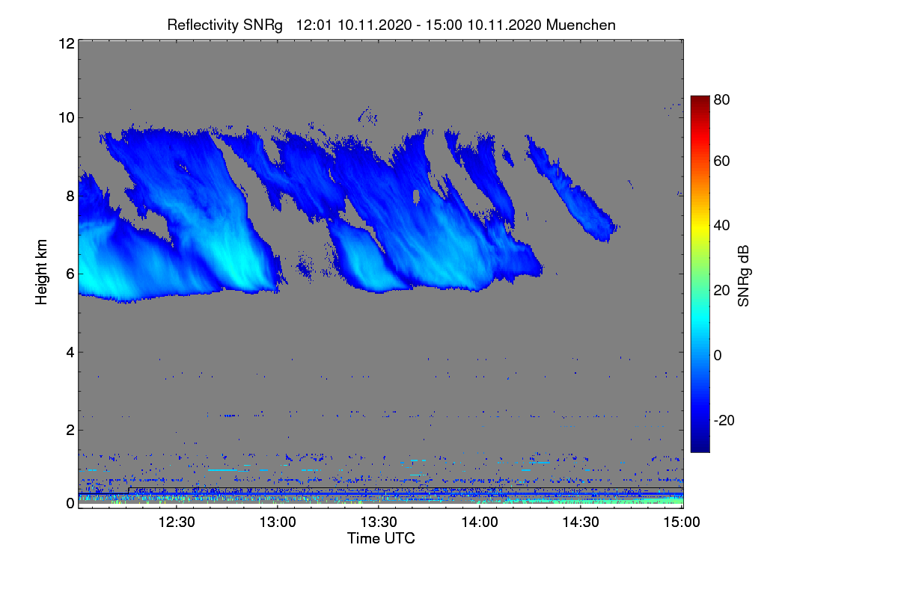Click the plot title 'Reflectivity SNRg'
The image size is (898, 598).
[x=225, y=25]
